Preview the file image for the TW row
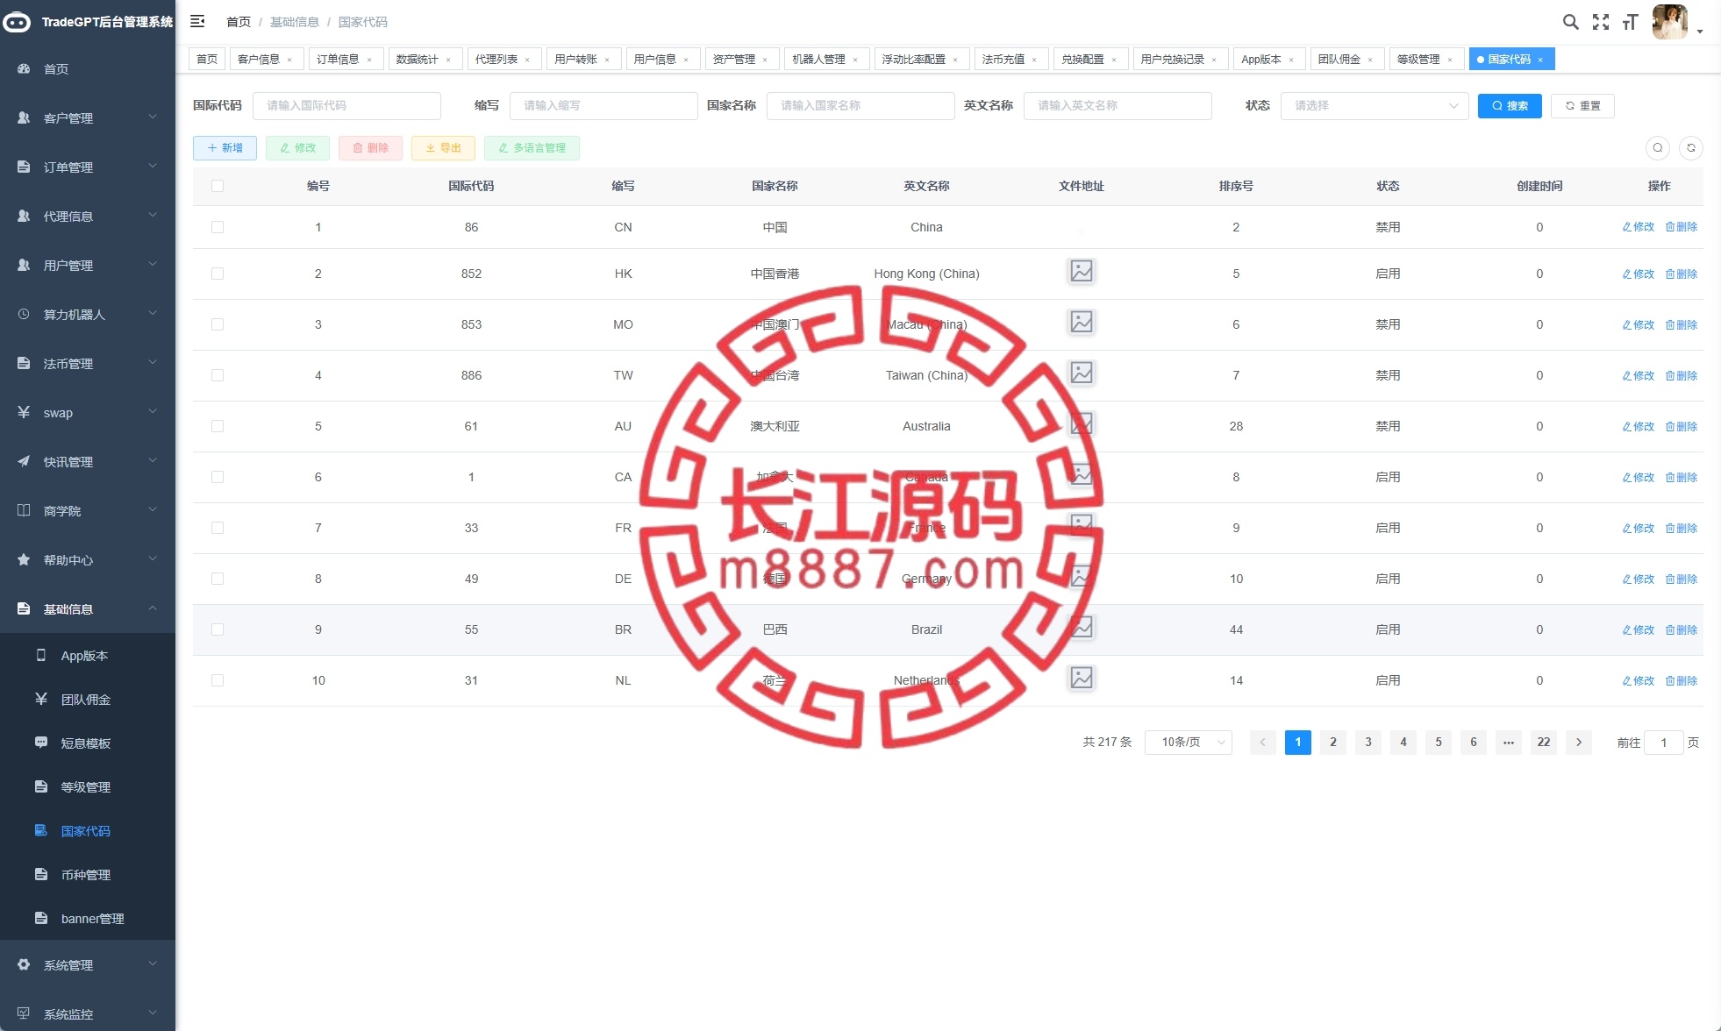 pos(1082,373)
